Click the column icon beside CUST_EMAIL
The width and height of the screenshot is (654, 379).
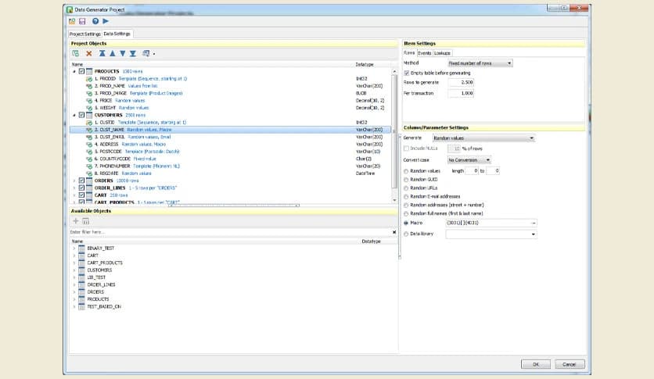point(89,137)
